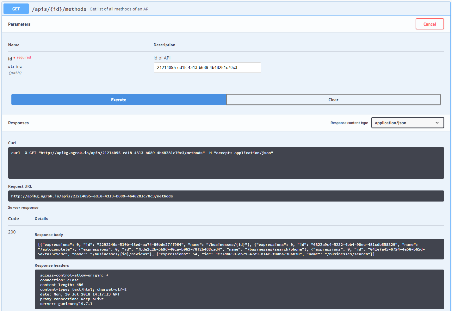This screenshot has height=311, width=452.
Task: Click the 'id of API' description text
Action: click(x=162, y=58)
